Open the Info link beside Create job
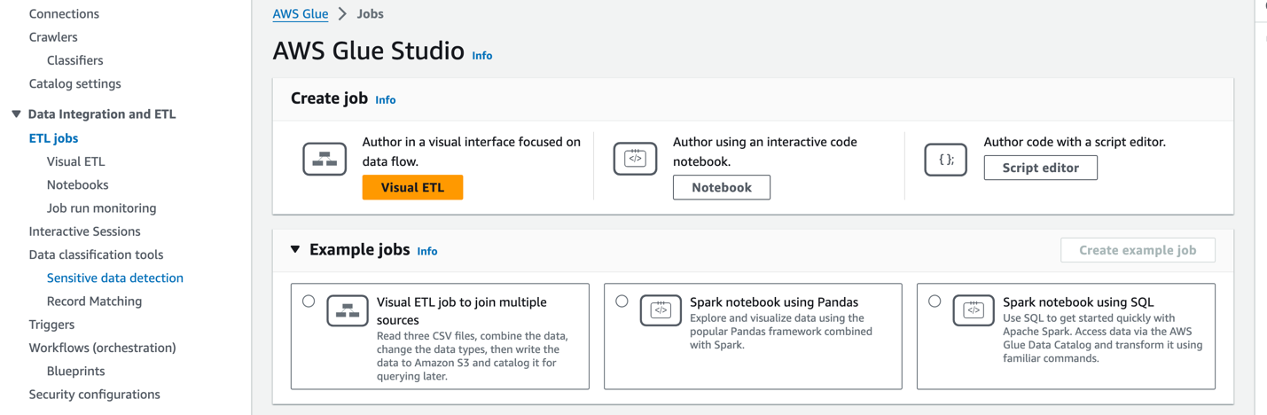The width and height of the screenshot is (1267, 415). tap(385, 100)
